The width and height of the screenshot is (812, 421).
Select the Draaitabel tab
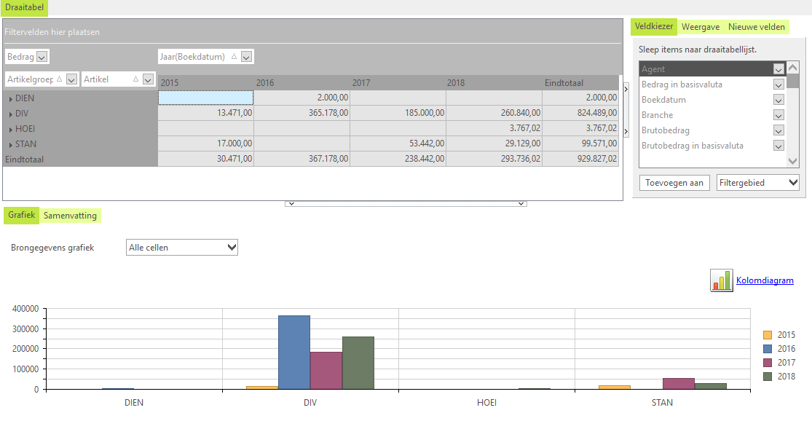[24, 8]
